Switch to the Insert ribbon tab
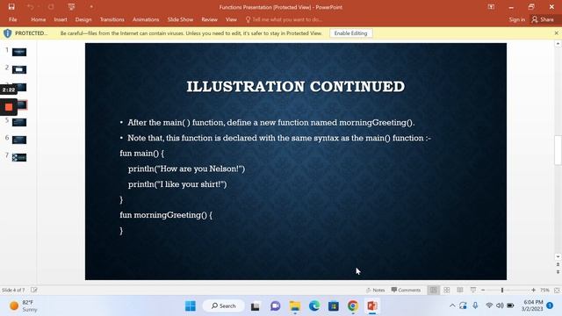This screenshot has height=316, width=562. pos(61,19)
